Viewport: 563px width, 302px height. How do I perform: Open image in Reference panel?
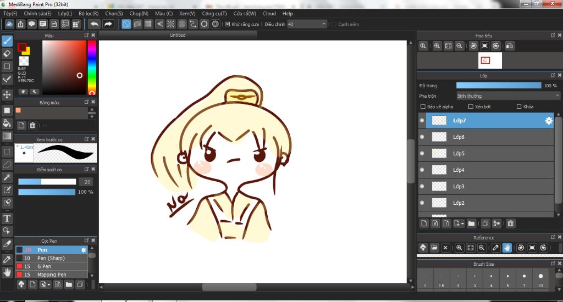[x=434, y=248]
